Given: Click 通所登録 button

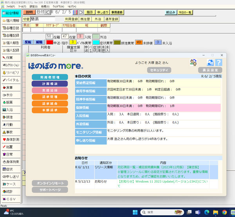Looking at the screenshot, I should coord(112,19).
